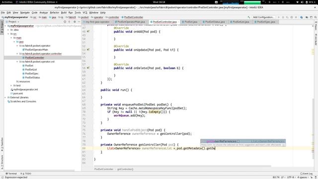Screen dimensions: 318x179
Task: Switch to PodSetSpec.java tab
Action: 266,22
